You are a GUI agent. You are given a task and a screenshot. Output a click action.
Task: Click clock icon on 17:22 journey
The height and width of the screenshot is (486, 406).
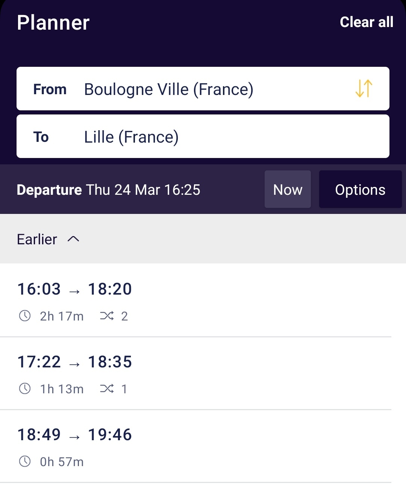[25, 389]
